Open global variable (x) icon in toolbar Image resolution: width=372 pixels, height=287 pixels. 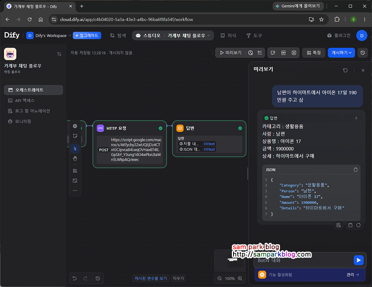pos(294,52)
